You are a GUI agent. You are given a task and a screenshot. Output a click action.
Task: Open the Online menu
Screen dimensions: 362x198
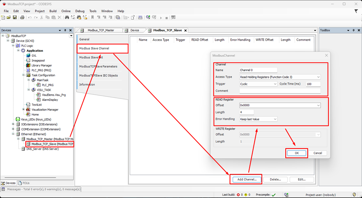click(x=66, y=11)
